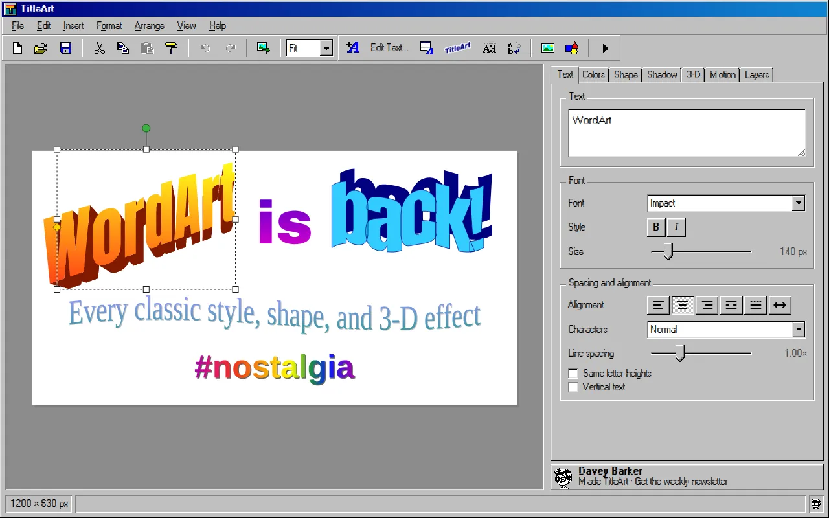The height and width of the screenshot is (518, 829).
Task: Choose the stretch justify double-arrow alignment
Action: (x=780, y=305)
